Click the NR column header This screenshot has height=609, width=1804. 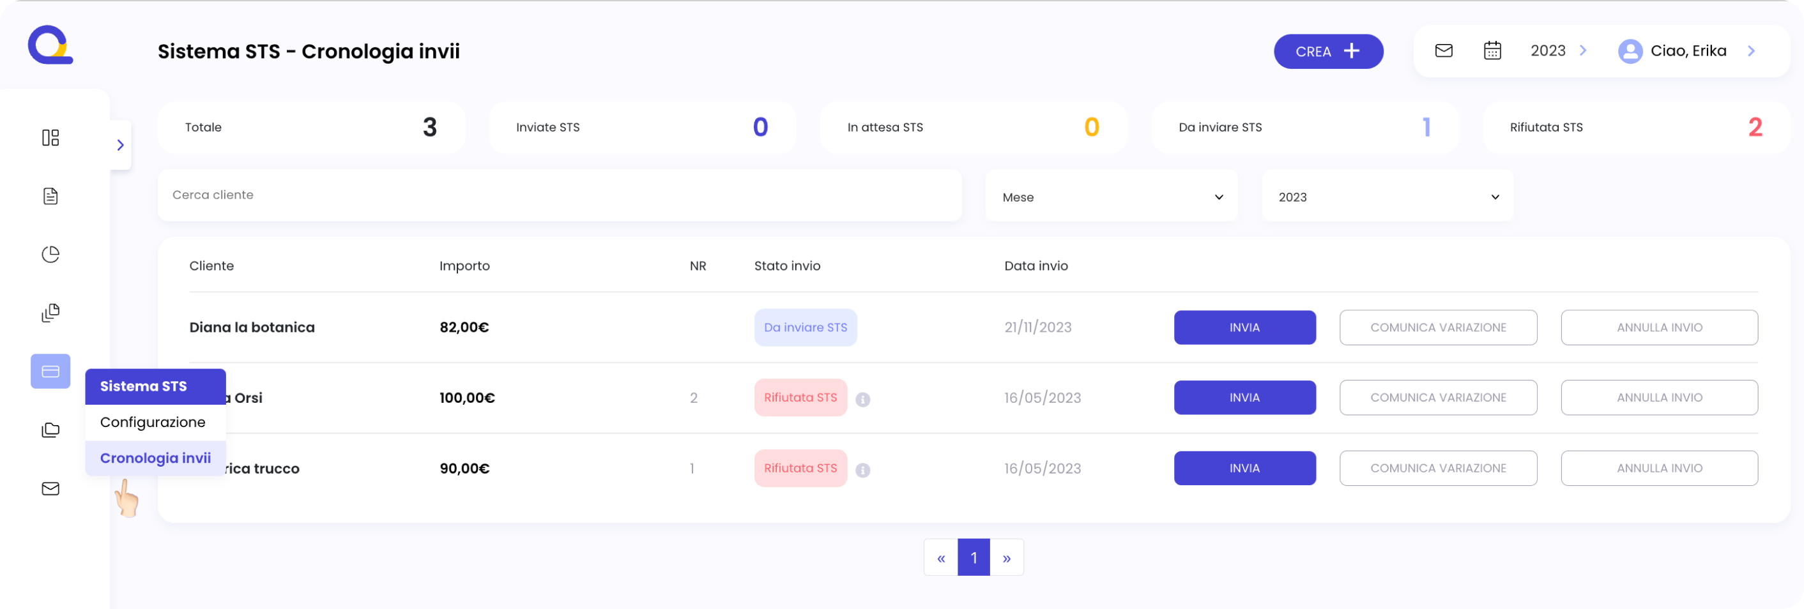pos(698,266)
